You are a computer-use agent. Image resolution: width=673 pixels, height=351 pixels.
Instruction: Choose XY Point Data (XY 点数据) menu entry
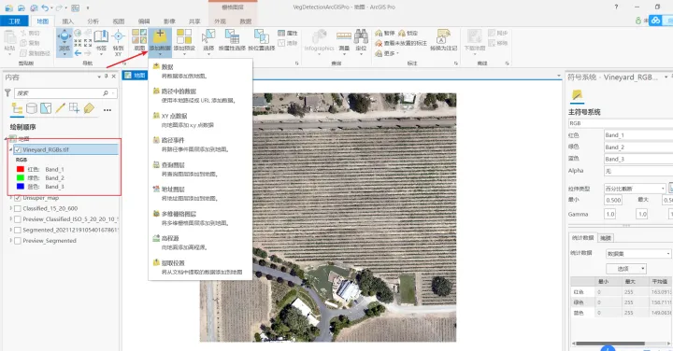[200, 120]
